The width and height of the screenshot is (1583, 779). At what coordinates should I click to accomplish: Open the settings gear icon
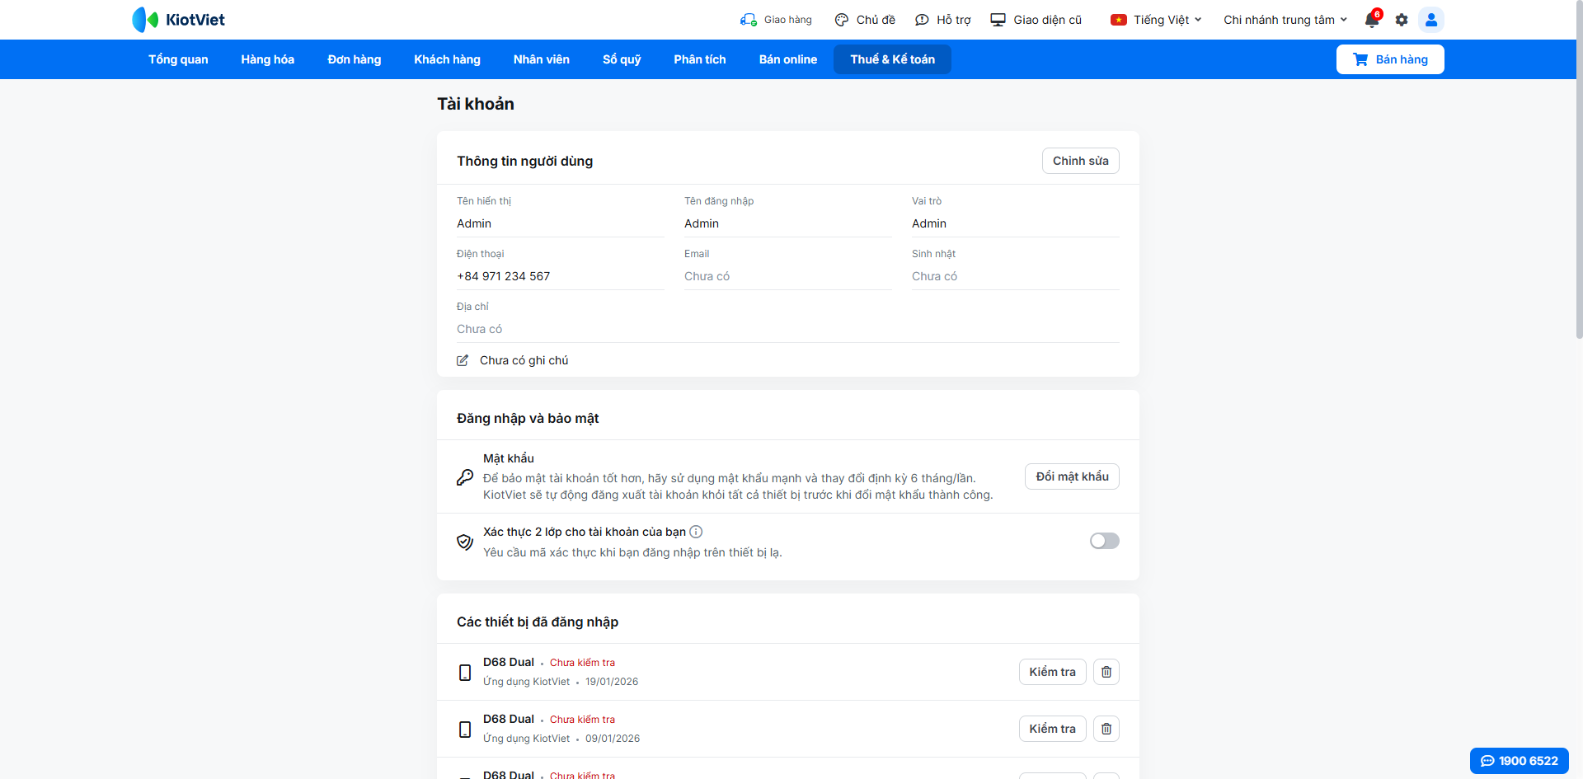point(1402,20)
